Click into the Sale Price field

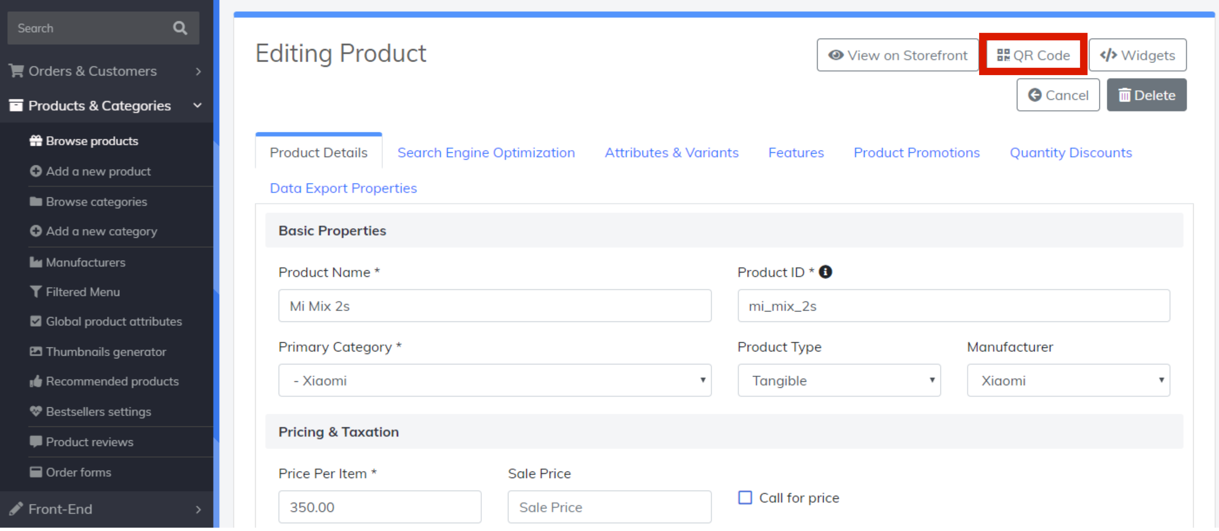608,507
